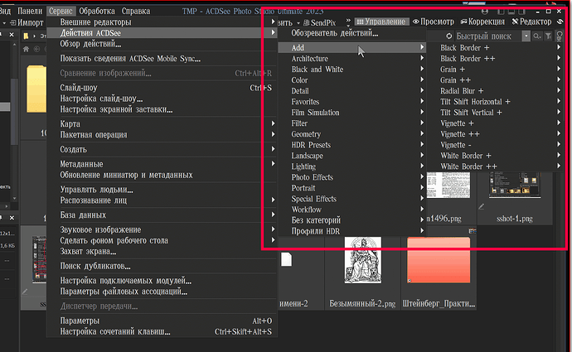The width and height of the screenshot is (572, 352).
Task: Open the Film Simulation actions category
Action: pos(352,113)
